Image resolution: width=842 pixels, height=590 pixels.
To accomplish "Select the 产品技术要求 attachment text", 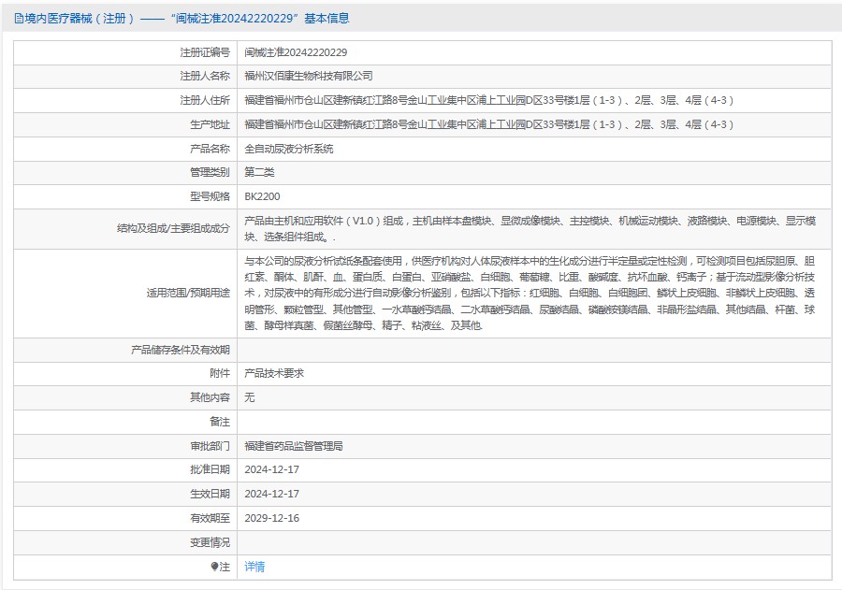I will pos(274,374).
